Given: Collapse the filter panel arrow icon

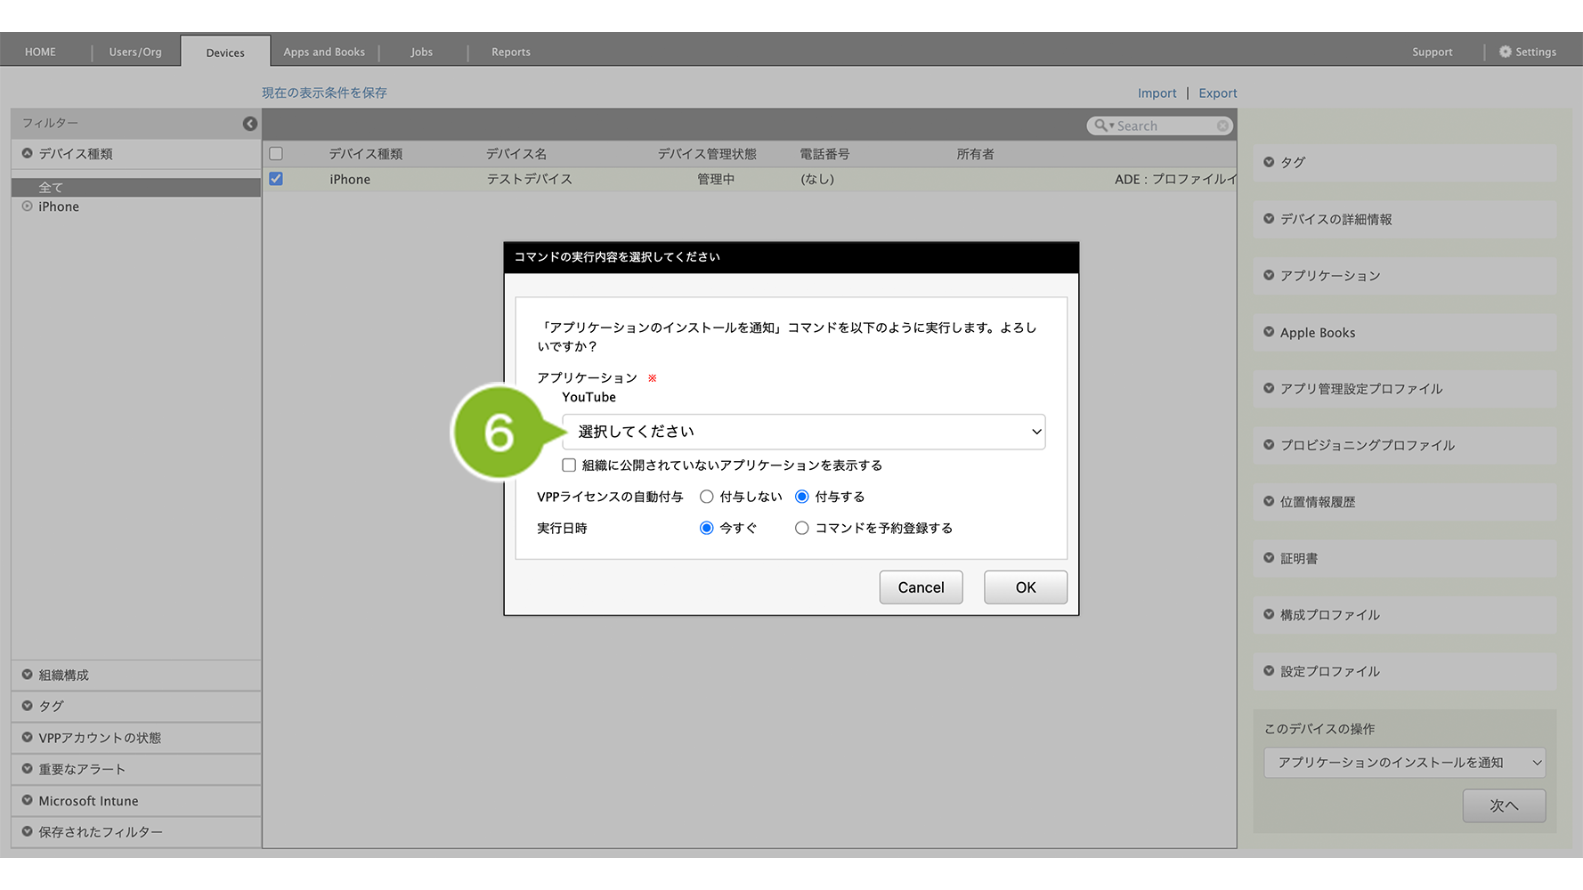Looking at the screenshot, I should coord(250,124).
